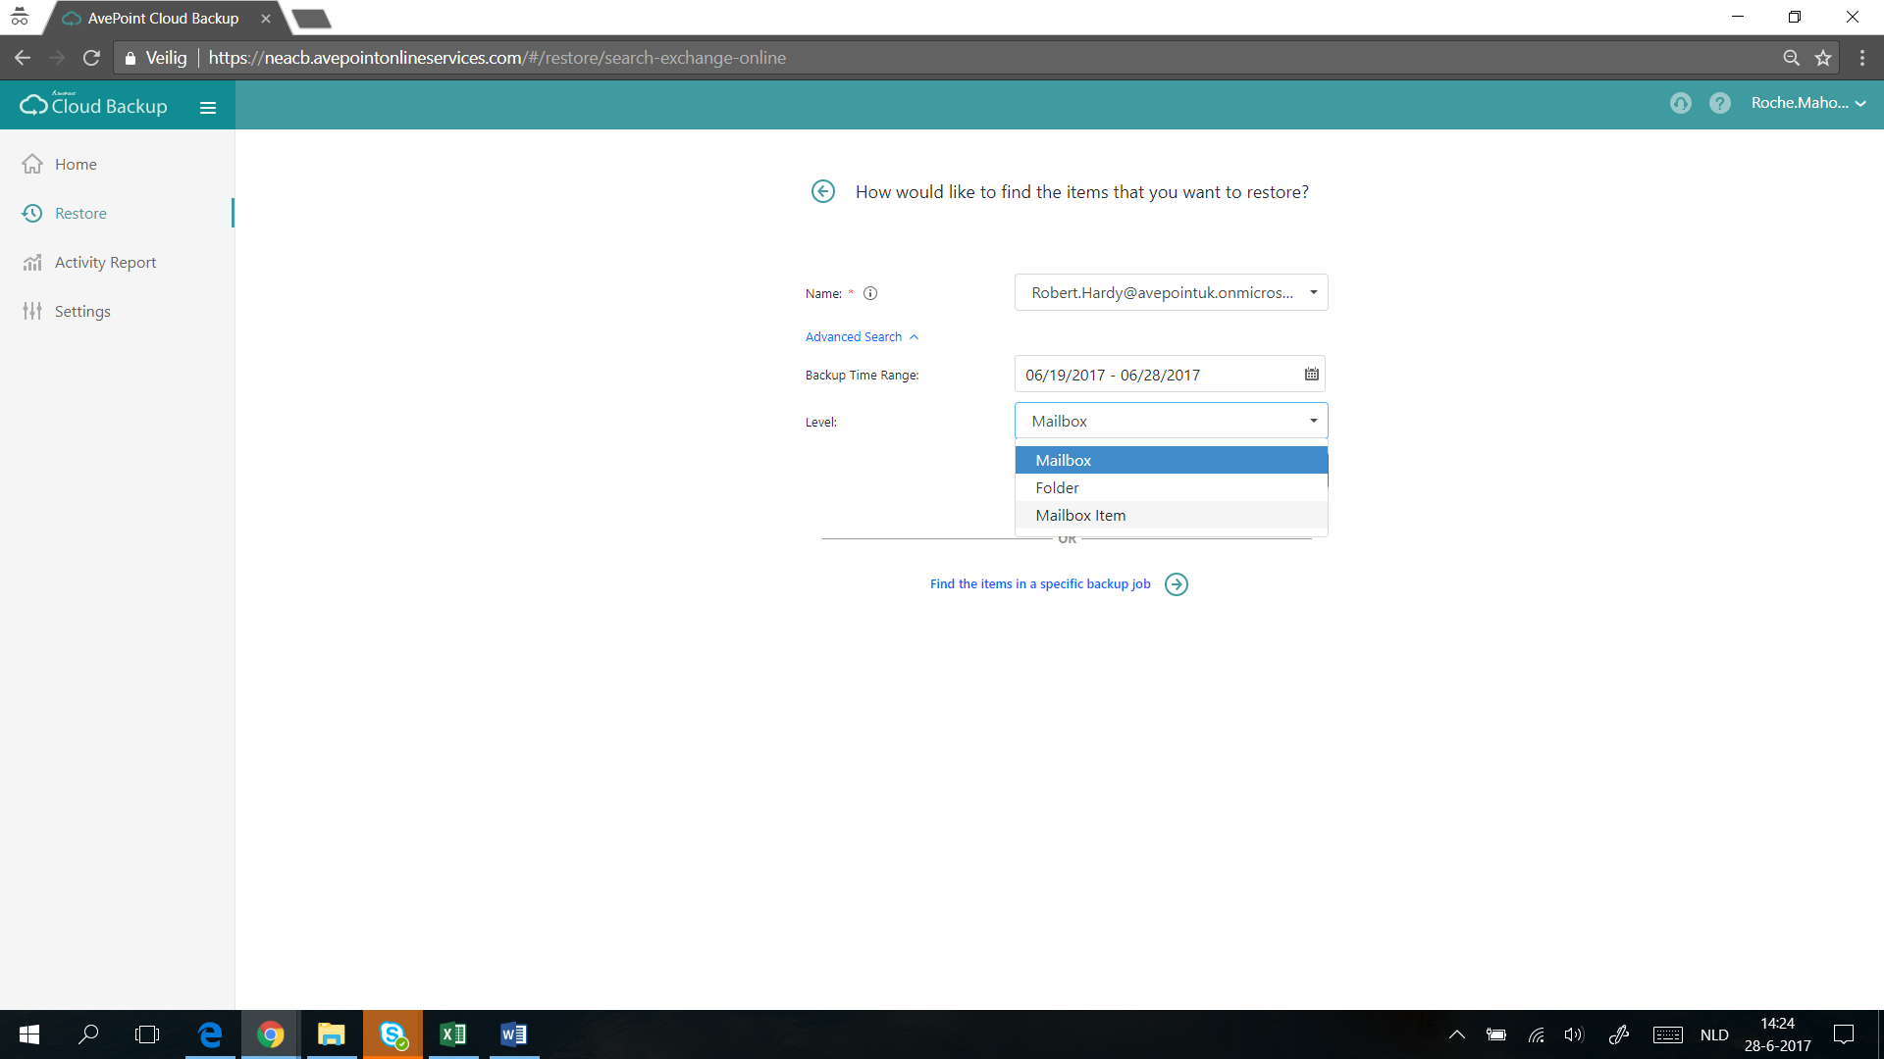Choose Mailbox Item from the Level list
This screenshot has width=1884, height=1059.
1171,515
